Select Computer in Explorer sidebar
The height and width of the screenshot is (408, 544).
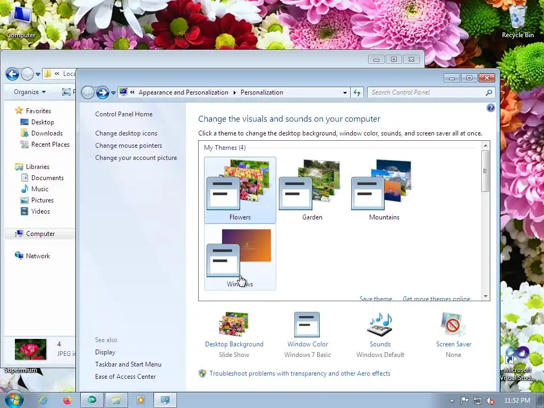point(40,234)
